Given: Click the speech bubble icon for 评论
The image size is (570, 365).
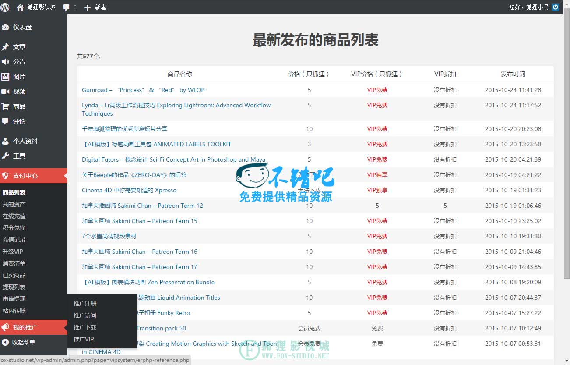Looking at the screenshot, I should click(x=5, y=121).
